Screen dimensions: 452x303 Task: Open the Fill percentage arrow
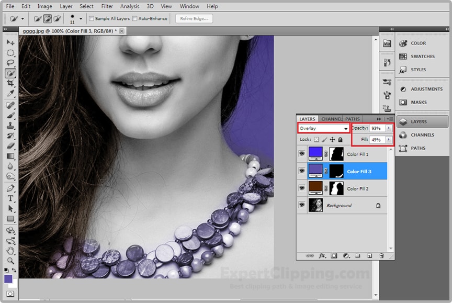pos(388,140)
